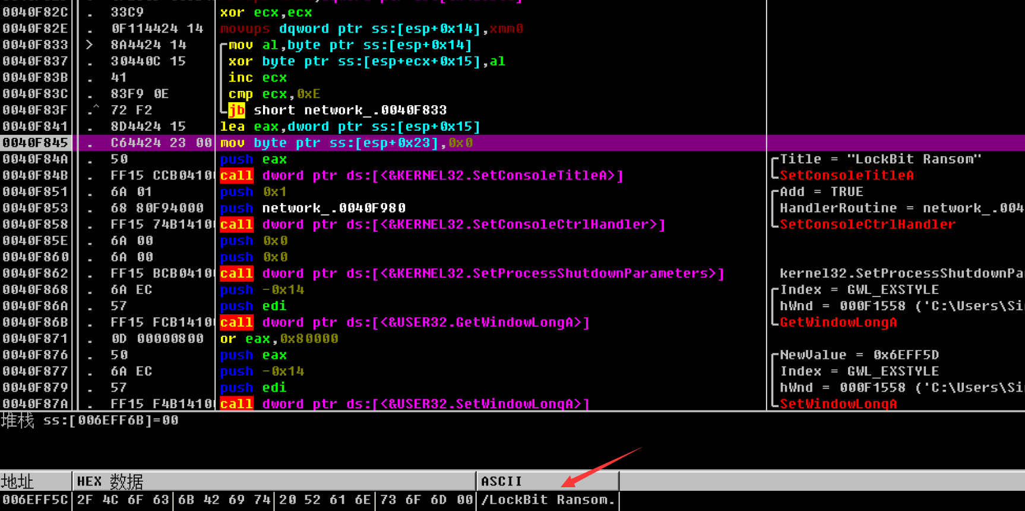Click the red GetWindowLongA comment

[x=839, y=322]
